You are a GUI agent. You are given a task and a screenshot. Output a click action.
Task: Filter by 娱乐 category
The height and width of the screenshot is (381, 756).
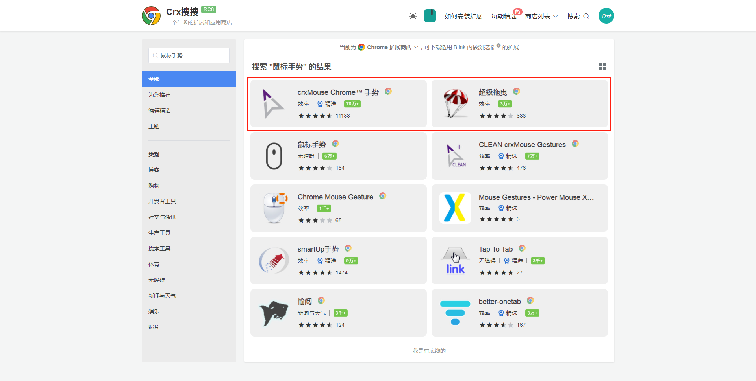pyautogui.click(x=154, y=311)
